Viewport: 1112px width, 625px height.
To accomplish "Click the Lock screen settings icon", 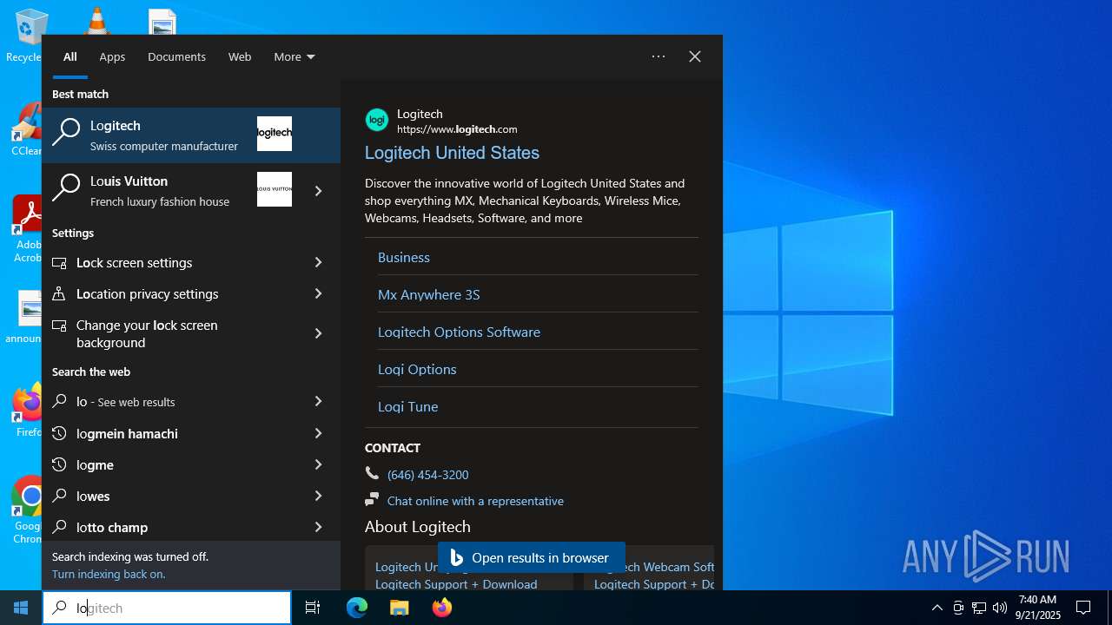I will click(59, 262).
